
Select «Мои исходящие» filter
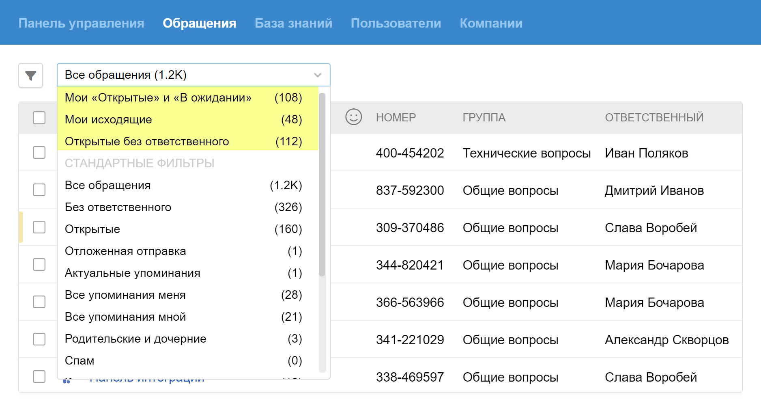(x=188, y=120)
